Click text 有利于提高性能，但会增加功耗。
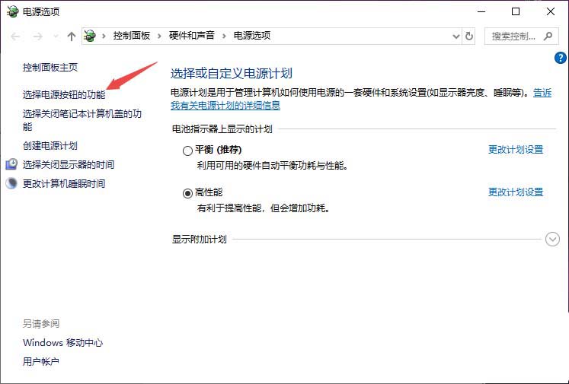This screenshot has height=384, width=569. pos(264,208)
